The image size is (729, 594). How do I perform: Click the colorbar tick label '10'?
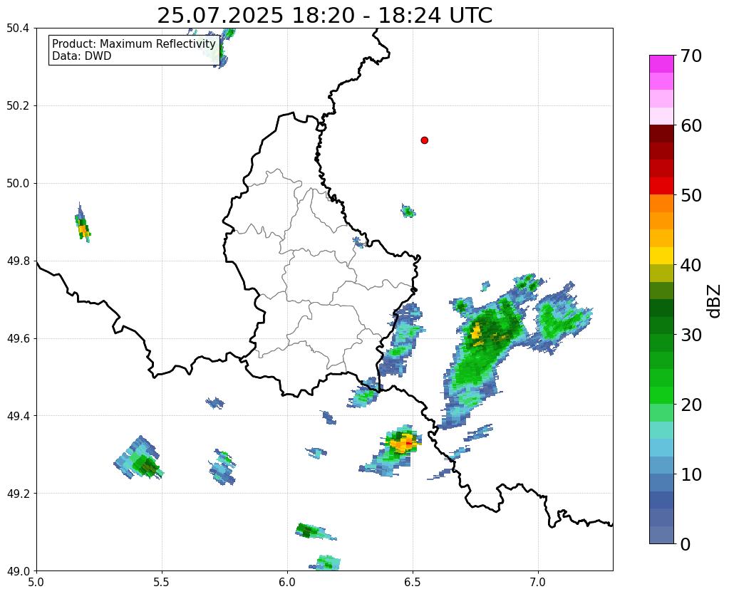pyautogui.click(x=691, y=474)
